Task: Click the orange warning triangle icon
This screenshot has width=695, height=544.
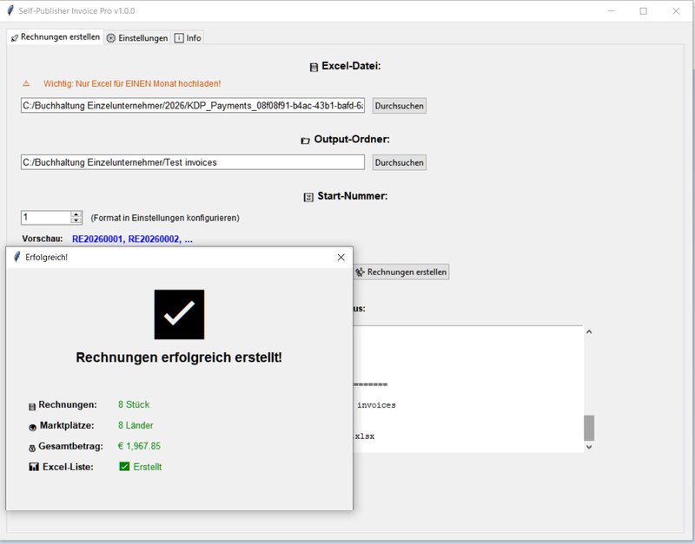Action: click(x=26, y=83)
